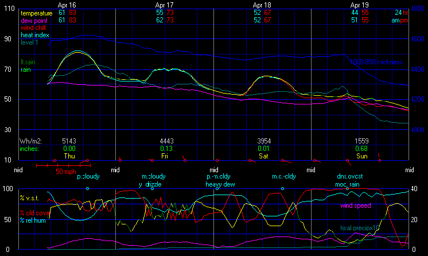Click the "Thu" day label
The width and height of the screenshot is (428, 256).
(69, 156)
